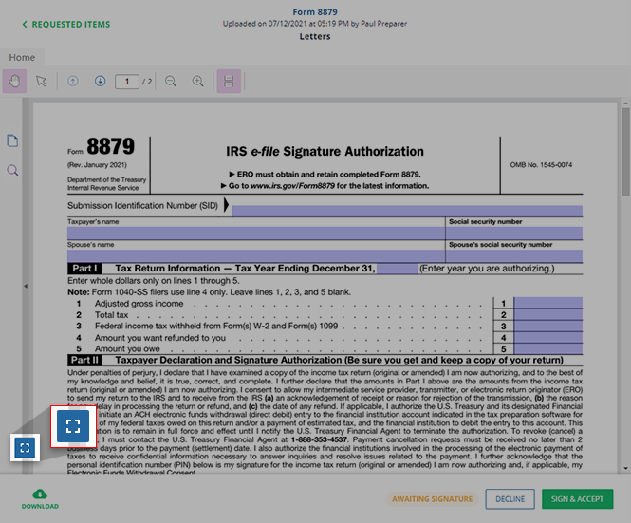631x523 pixels.
Task: Go to next page arrow
Action: pos(101,81)
